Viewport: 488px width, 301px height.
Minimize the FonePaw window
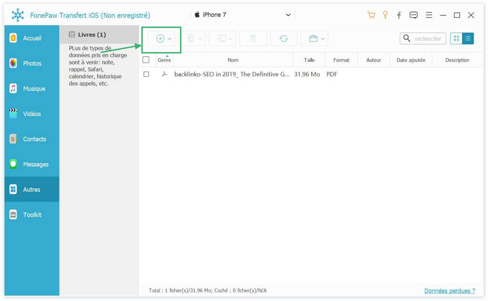443,15
